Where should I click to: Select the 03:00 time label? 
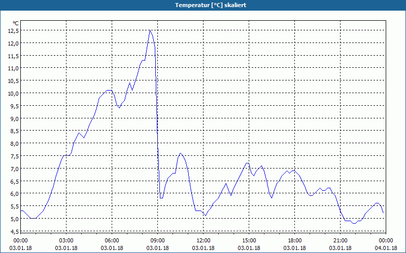66,241
